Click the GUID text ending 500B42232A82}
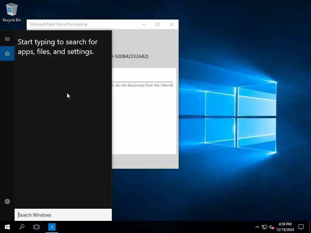 130,56
